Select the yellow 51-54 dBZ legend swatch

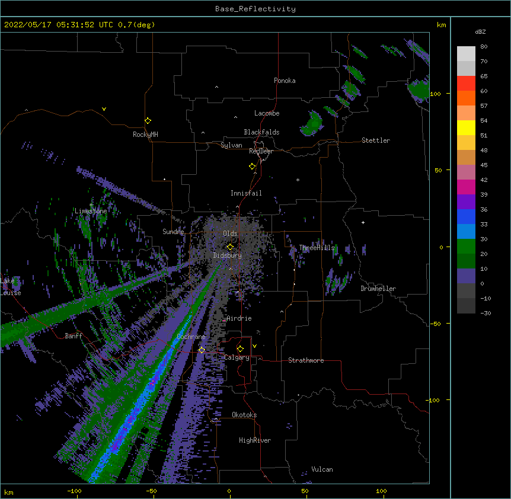466,127
